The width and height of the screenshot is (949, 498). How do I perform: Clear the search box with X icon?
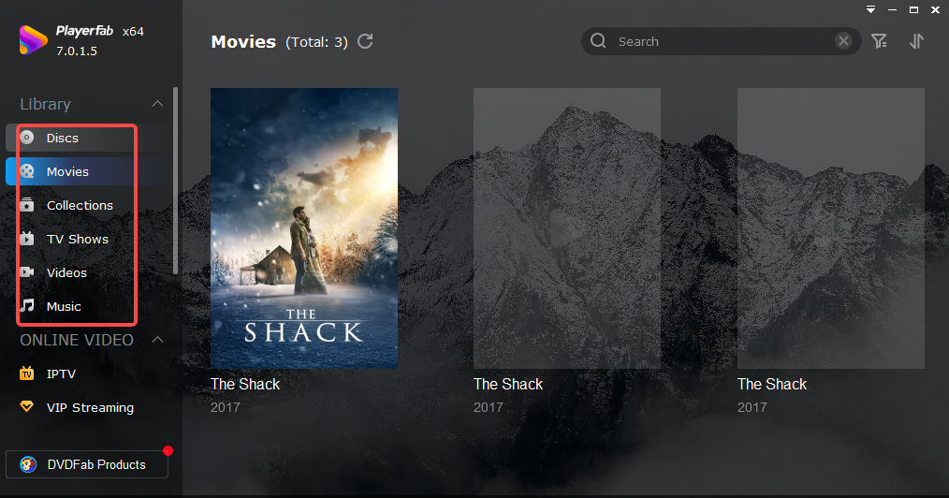(843, 41)
